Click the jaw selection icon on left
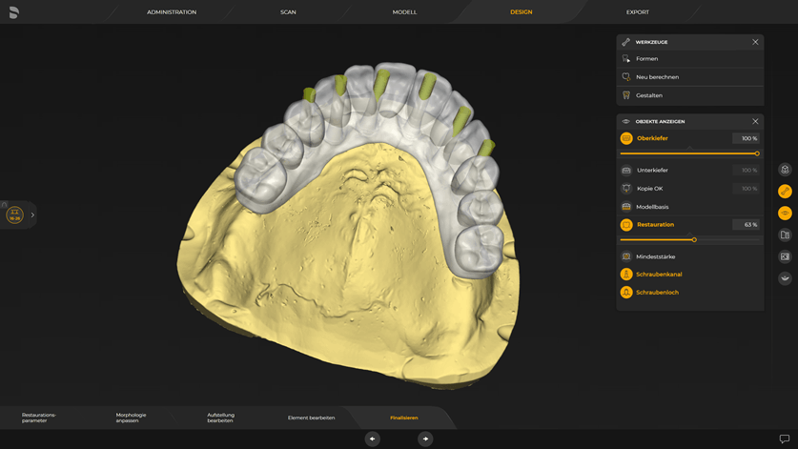The height and width of the screenshot is (449, 798). pos(14,215)
